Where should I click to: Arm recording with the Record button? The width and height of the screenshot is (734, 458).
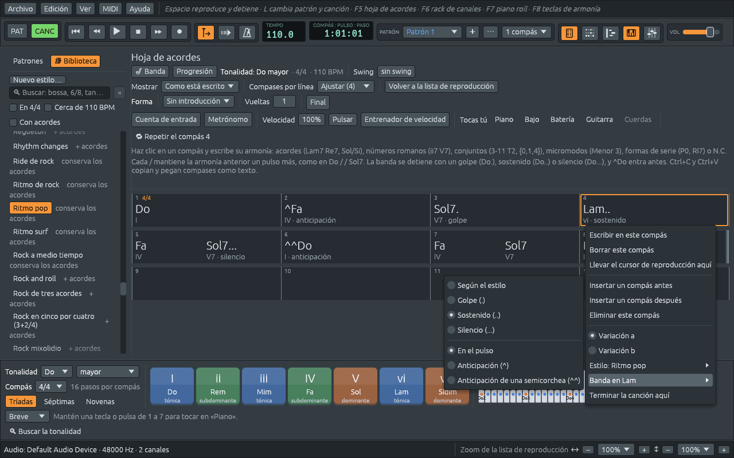pyautogui.click(x=179, y=32)
